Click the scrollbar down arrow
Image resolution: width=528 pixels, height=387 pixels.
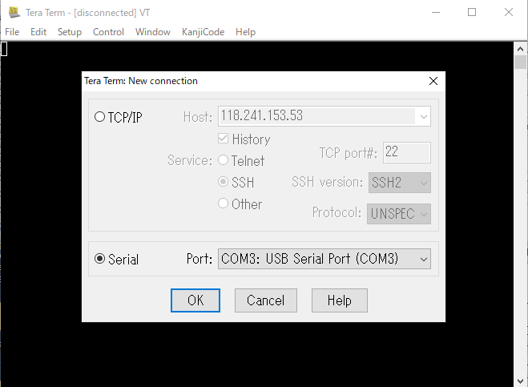pos(520,381)
